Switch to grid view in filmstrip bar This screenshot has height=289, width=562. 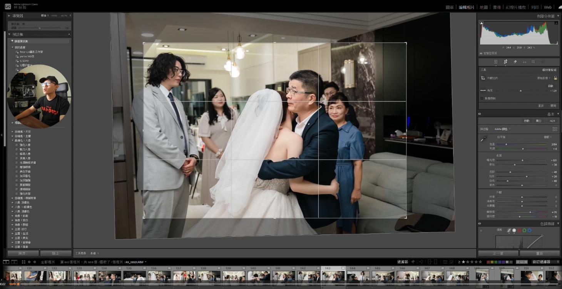[23, 262]
